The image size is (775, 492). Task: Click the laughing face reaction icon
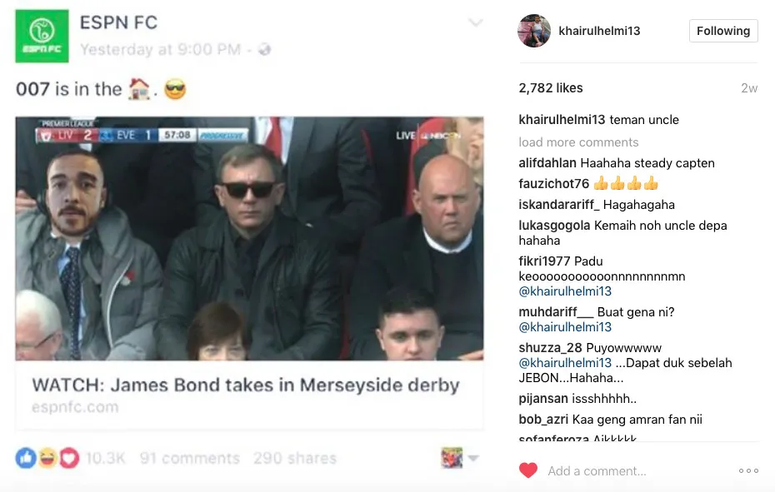[47, 458]
